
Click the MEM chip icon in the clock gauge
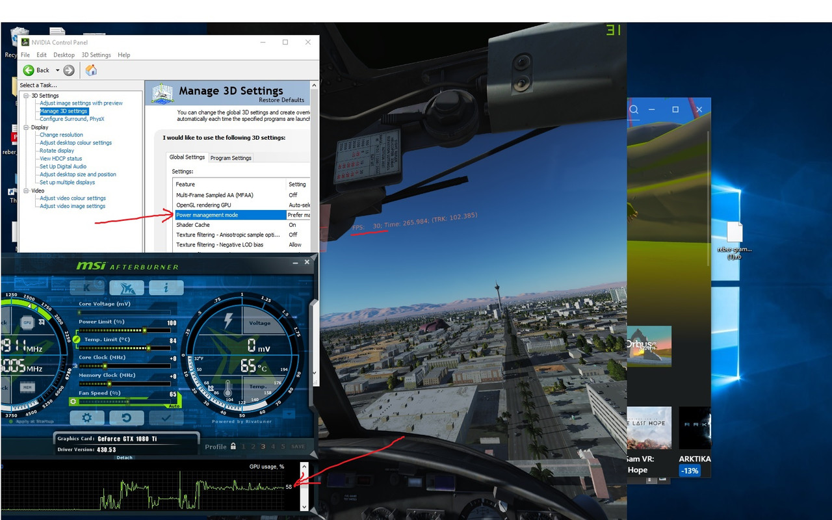click(x=27, y=387)
